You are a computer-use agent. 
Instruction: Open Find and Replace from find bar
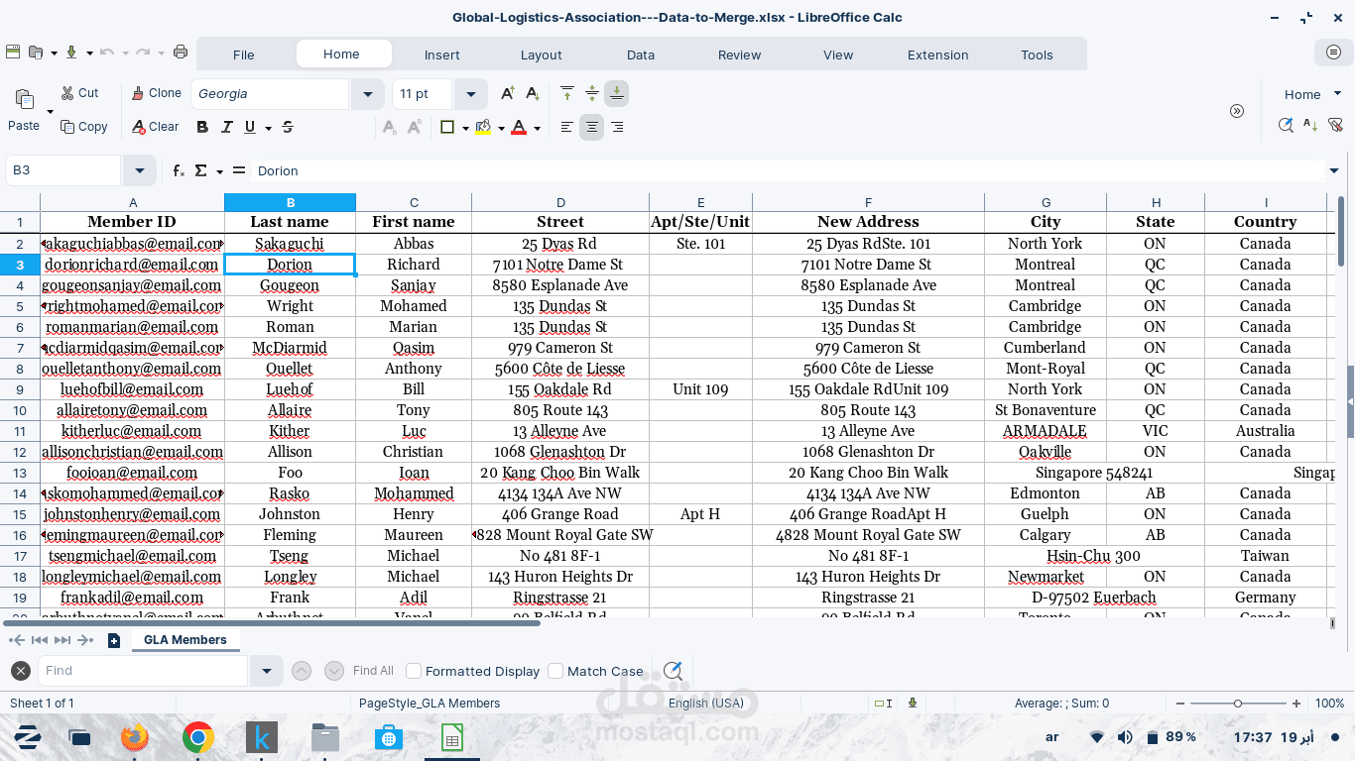[674, 671]
